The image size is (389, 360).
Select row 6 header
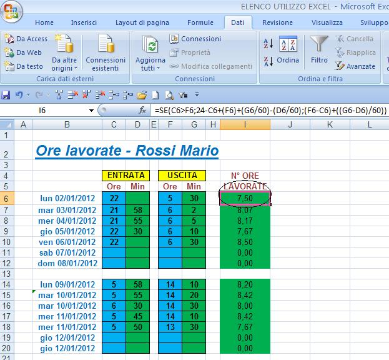(7, 198)
